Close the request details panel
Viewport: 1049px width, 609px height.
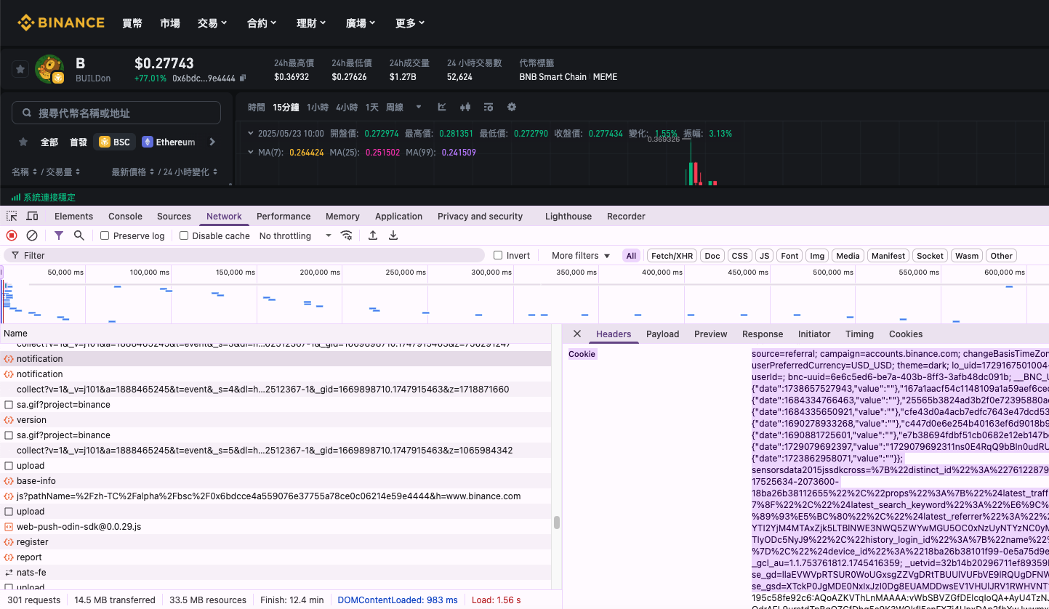pyautogui.click(x=577, y=334)
